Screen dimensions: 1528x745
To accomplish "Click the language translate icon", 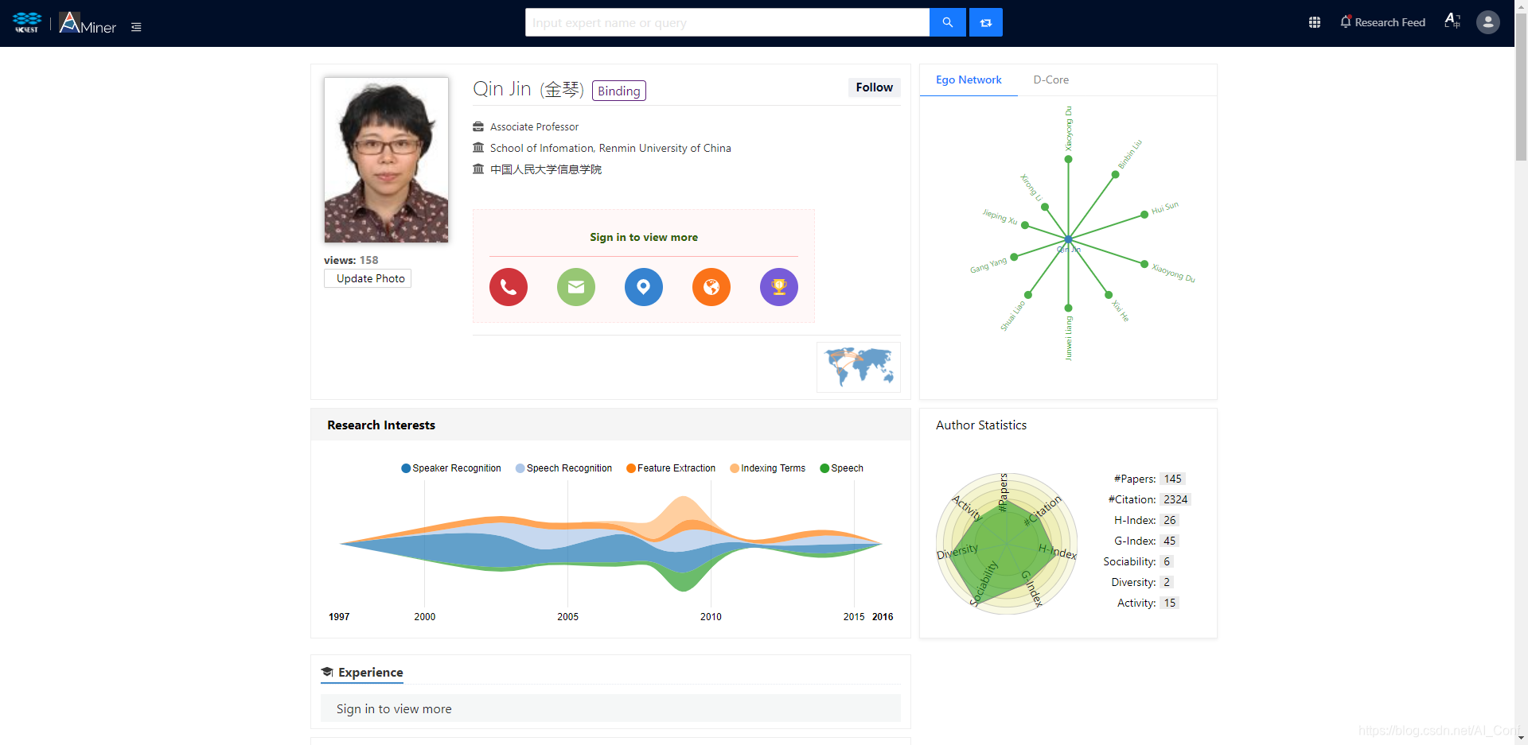I will pyautogui.click(x=1452, y=21).
